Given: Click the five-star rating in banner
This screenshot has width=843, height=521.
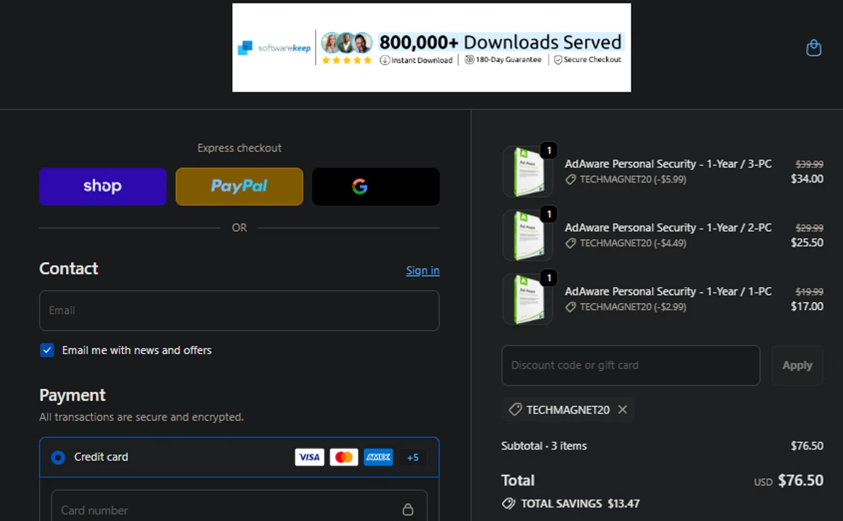Looking at the screenshot, I should pyautogui.click(x=347, y=60).
